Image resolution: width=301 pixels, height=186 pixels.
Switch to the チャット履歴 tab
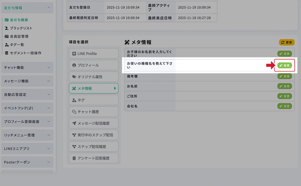pyautogui.click(x=93, y=112)
